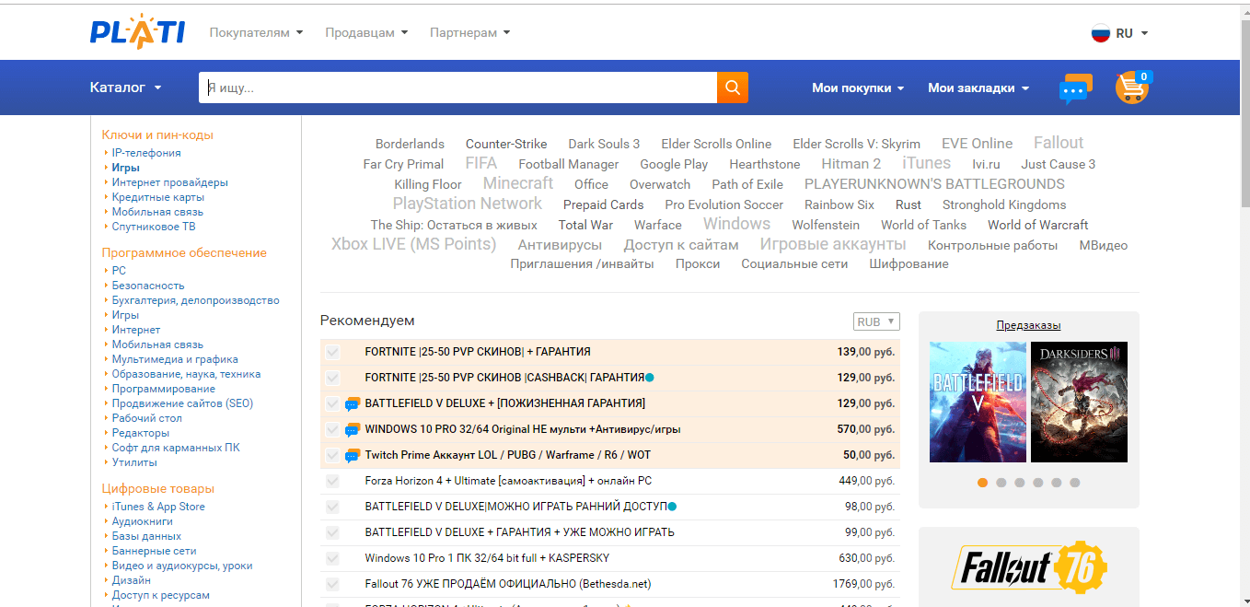Click the Я ищу search input field
The height and width of the screenshot is (607, 1250).
coord(457,88)
